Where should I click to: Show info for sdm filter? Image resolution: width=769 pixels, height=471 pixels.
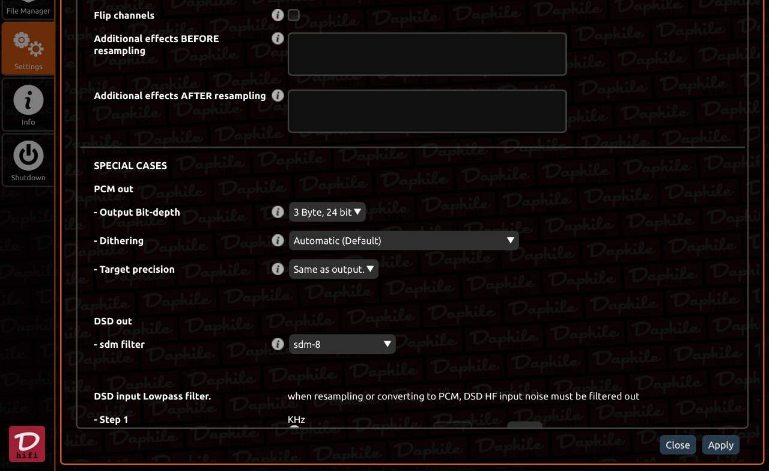(x=278, y=344)
